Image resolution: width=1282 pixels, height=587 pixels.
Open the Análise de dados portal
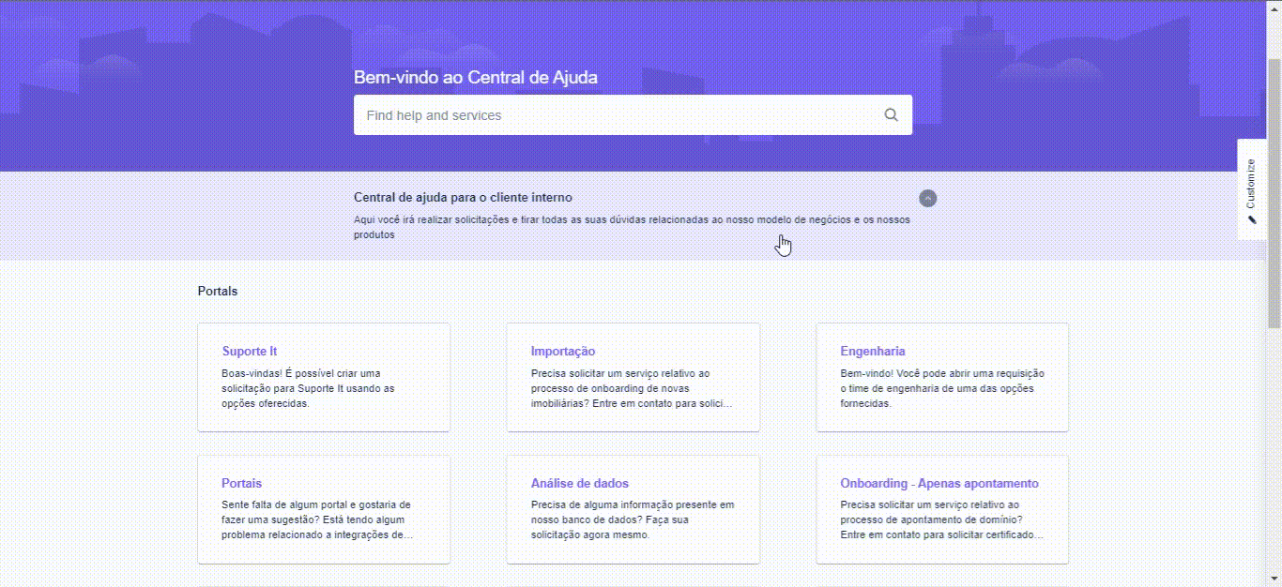coord(580,484)
